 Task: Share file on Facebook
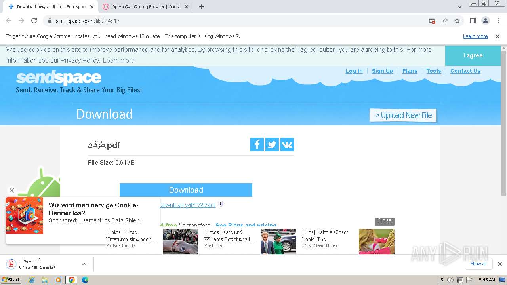click(x=257, y=144)
